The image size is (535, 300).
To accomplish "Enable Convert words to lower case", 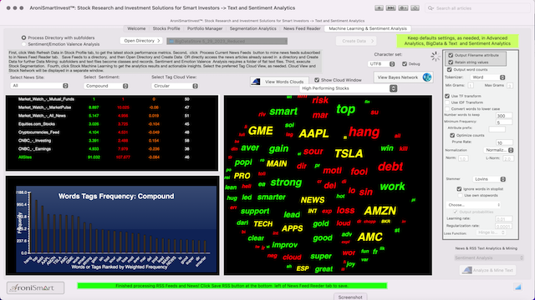I will click(x=447, y=109).
